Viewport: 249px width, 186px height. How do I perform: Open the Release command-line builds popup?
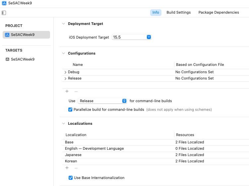tap(102, 101)
